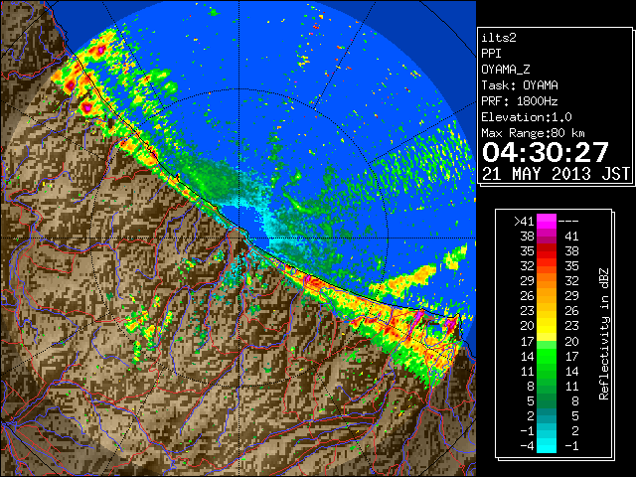Click the "PPI" scan type text
This screenshot has width=636, height=477.
point(491,54)
